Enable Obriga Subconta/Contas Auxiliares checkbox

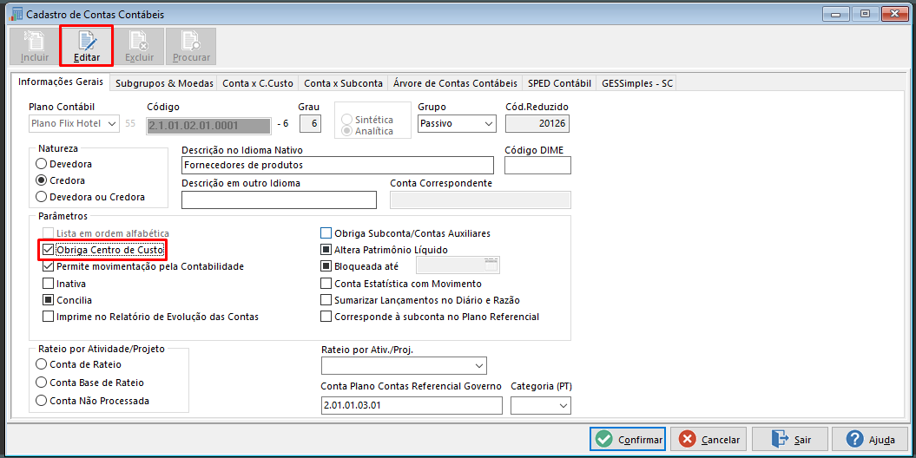click(x=326, y=233)
